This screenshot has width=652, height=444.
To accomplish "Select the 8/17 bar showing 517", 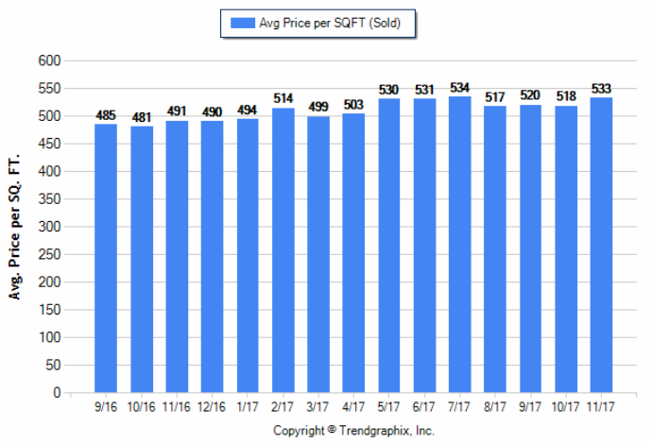I will [x=494, y=249].
